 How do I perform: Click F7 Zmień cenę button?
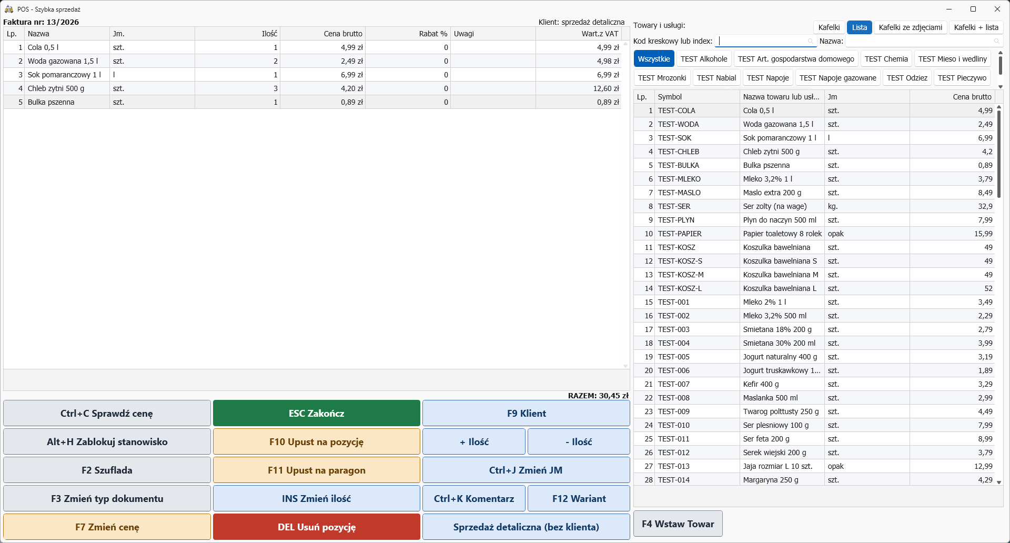pos(107,527)
